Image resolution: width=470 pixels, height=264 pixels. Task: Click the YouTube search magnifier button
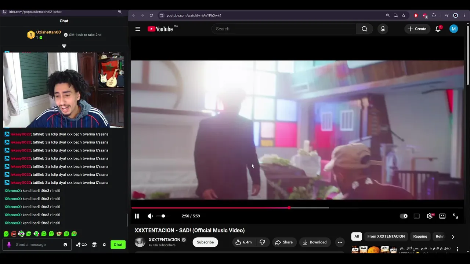pos(364,29)
